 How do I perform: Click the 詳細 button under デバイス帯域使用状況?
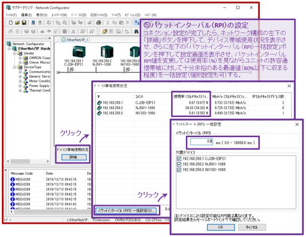coord(74,157)
